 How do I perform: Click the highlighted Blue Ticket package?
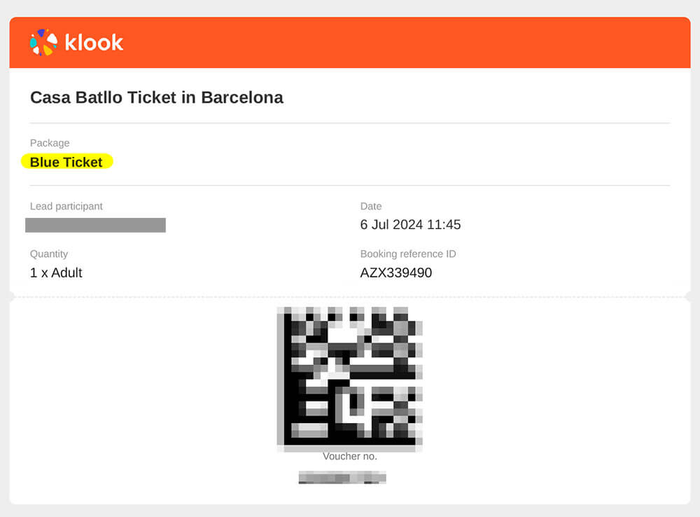pyautogui.click(x=67, y=162)
